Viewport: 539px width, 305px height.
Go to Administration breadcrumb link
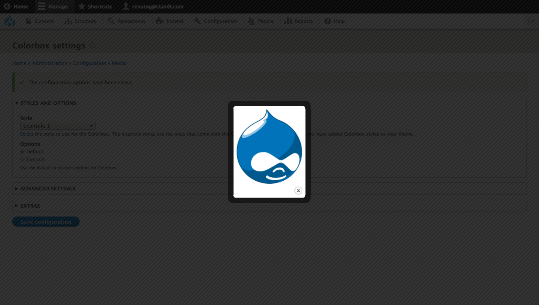pos(50,63)
